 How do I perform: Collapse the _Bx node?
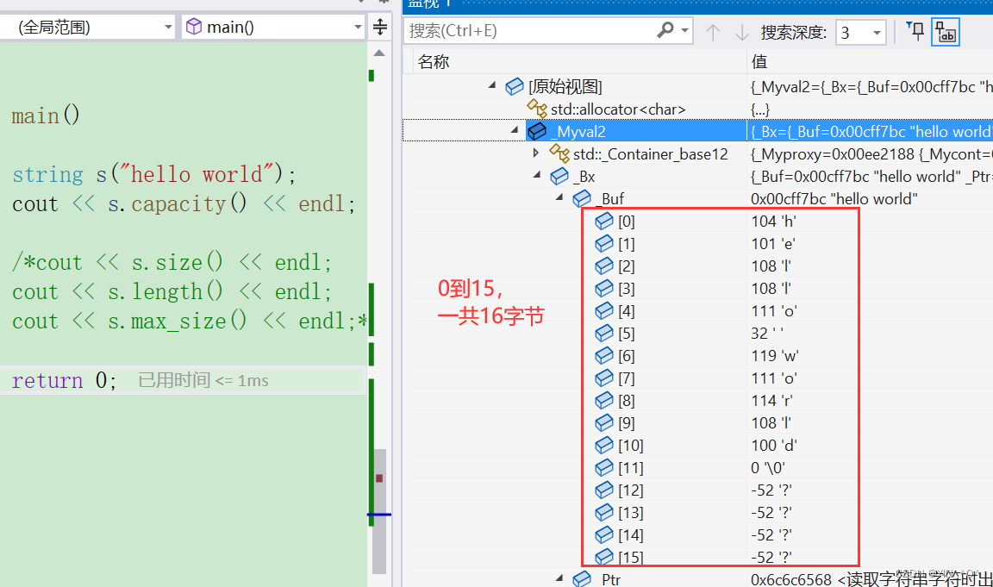[x=537, y=175]
